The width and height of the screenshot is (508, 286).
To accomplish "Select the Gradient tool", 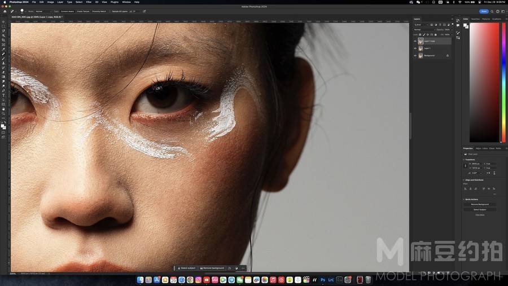I will click(3, 77).
